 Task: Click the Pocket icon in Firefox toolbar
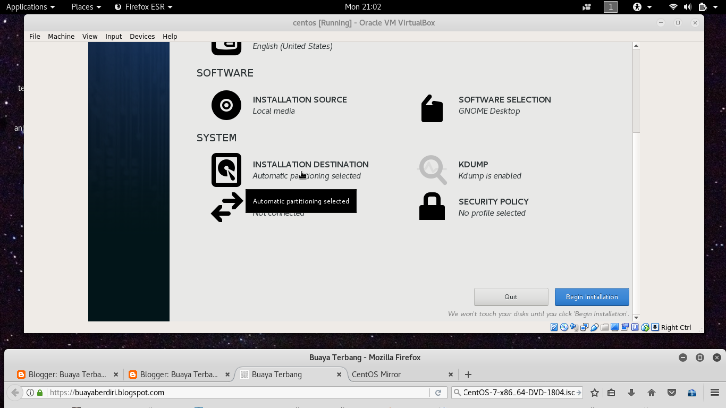[672, 393]
